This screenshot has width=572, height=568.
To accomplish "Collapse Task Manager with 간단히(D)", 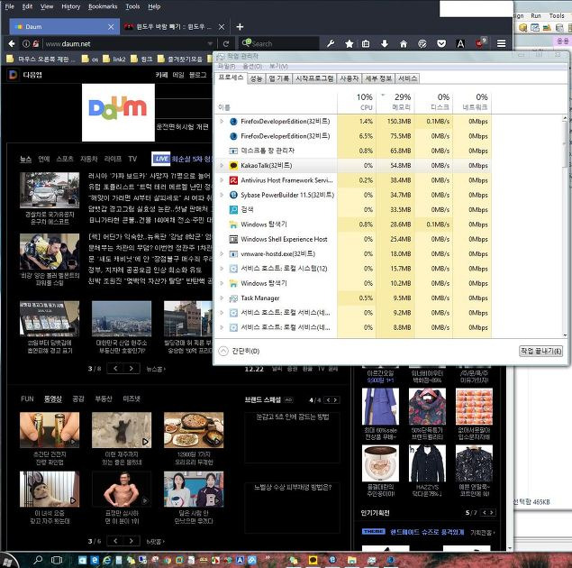I will (240, 351).
